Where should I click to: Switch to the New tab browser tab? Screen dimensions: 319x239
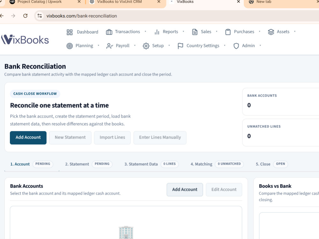(264, 2)
